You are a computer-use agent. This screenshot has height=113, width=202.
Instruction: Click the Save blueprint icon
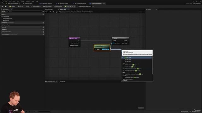coord(2,6)
